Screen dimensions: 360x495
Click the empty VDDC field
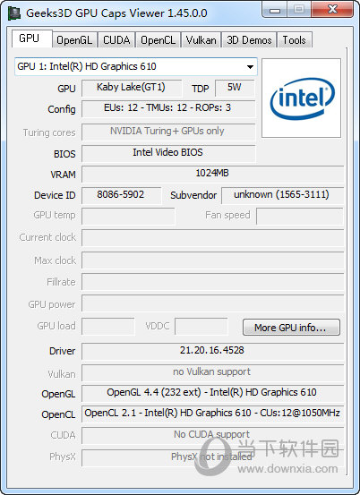(201, 327)
